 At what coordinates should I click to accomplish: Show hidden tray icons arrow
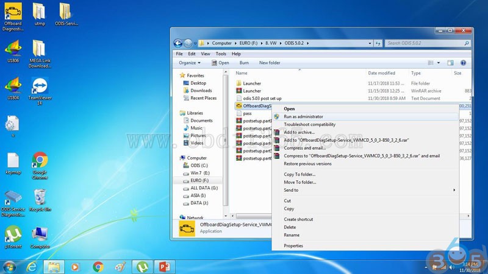[x=426, y=267]
